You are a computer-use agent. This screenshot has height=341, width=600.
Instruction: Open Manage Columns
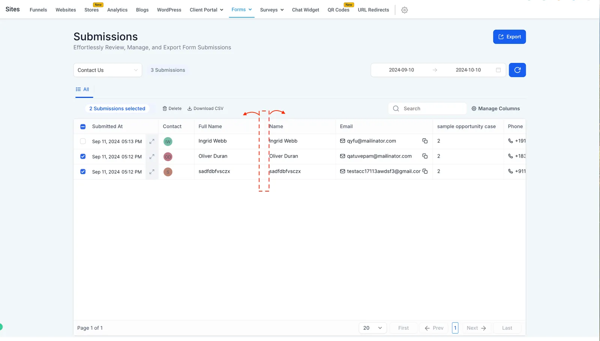click(x=495, y=109)
